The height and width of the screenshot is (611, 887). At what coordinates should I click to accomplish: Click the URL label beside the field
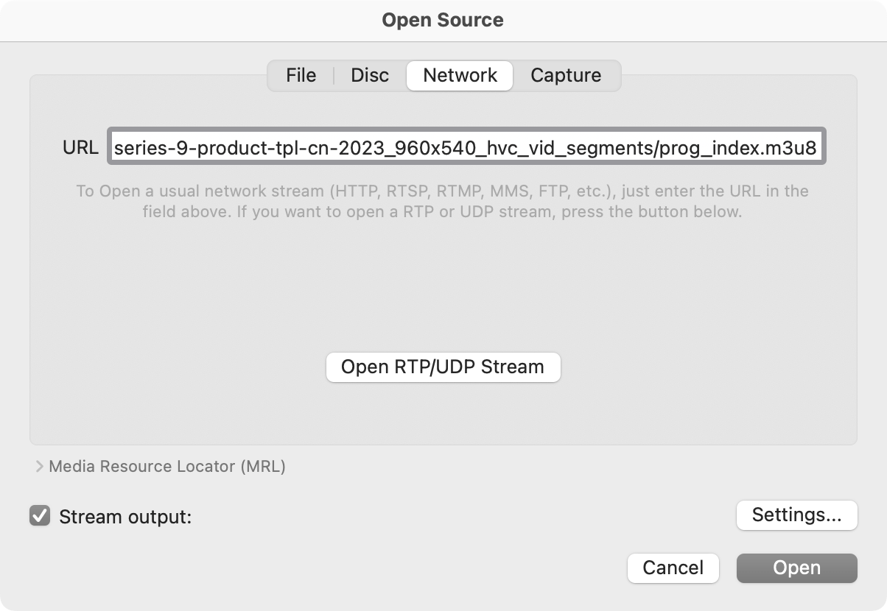coord(80,148)
